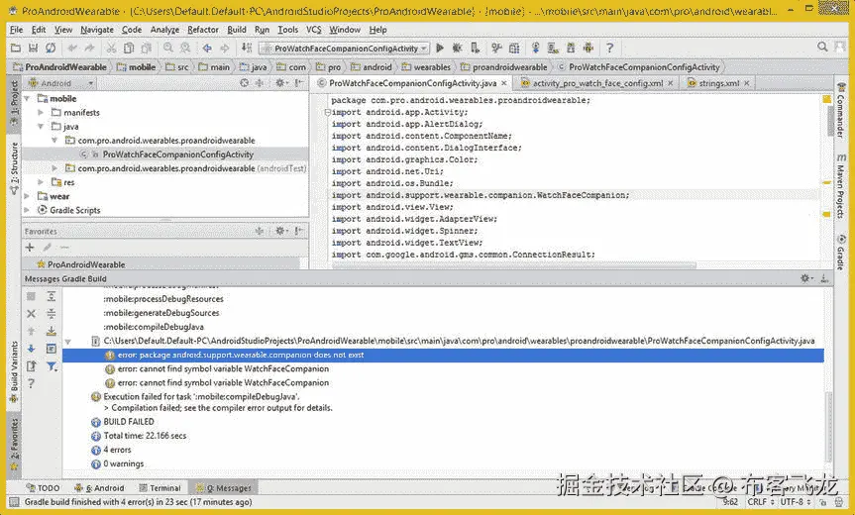Click the Export to text file icon

[31, 365]
